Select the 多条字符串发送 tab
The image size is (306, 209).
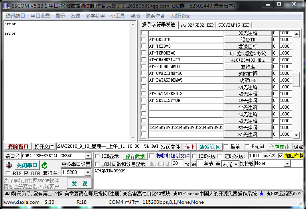coord(158,25)
